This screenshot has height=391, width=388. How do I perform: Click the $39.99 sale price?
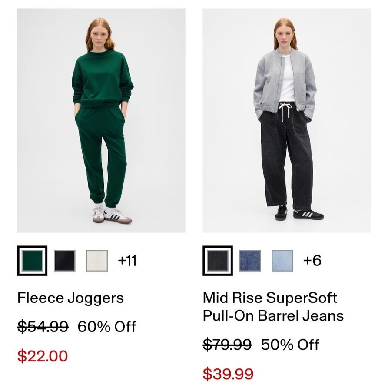tap(228, 374)
